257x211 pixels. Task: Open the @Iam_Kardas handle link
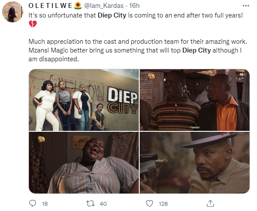click(x=104, y=6)
